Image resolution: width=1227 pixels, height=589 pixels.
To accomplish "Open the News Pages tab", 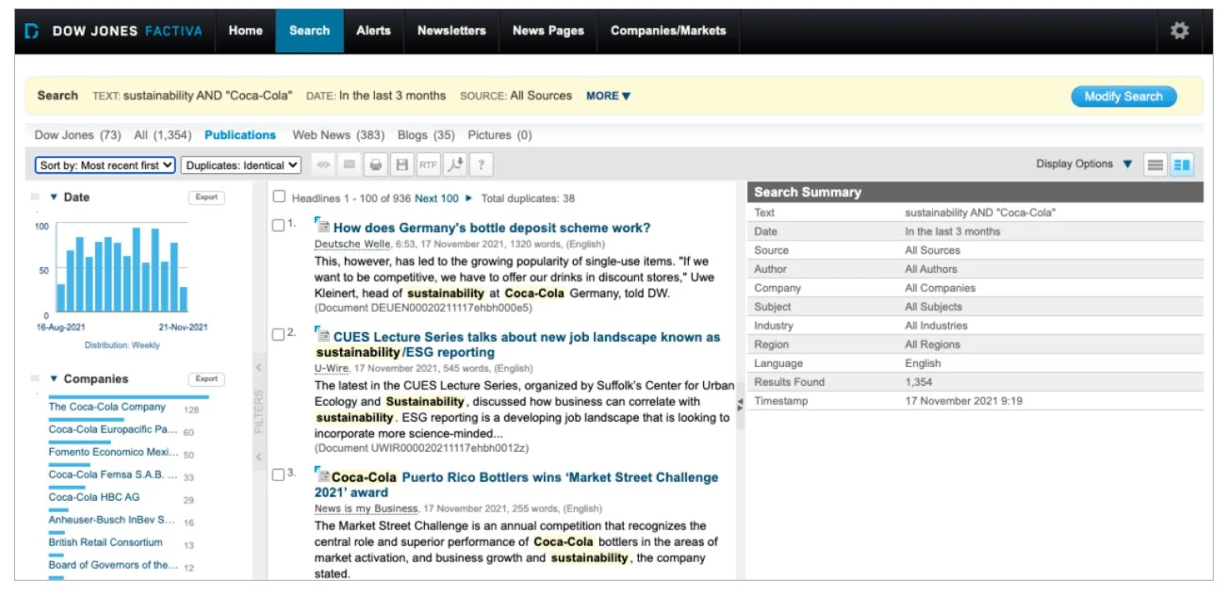I will (548, 31).
